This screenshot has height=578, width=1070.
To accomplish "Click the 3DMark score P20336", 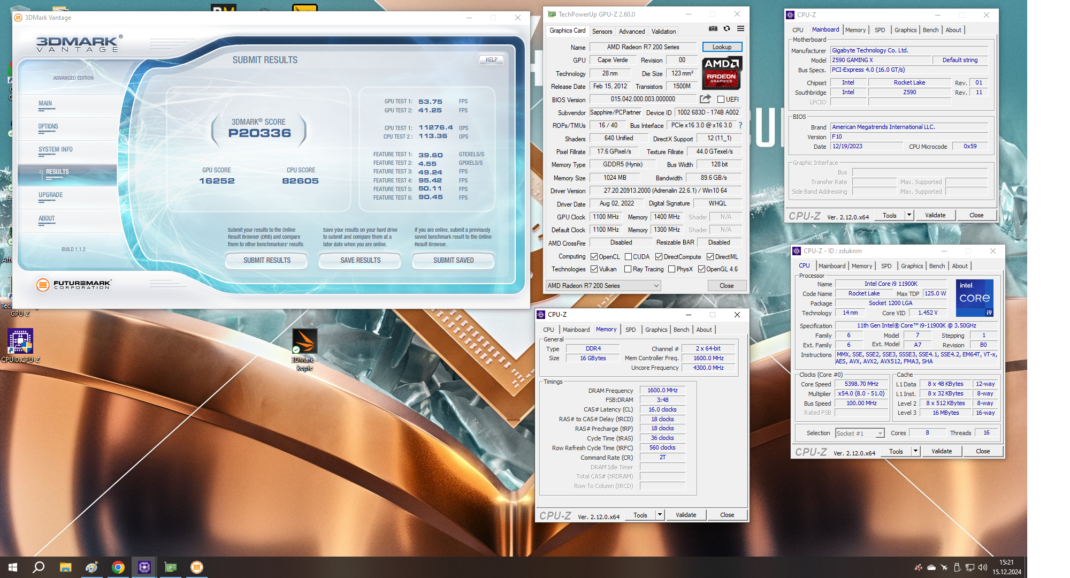I will click(259, 133).
